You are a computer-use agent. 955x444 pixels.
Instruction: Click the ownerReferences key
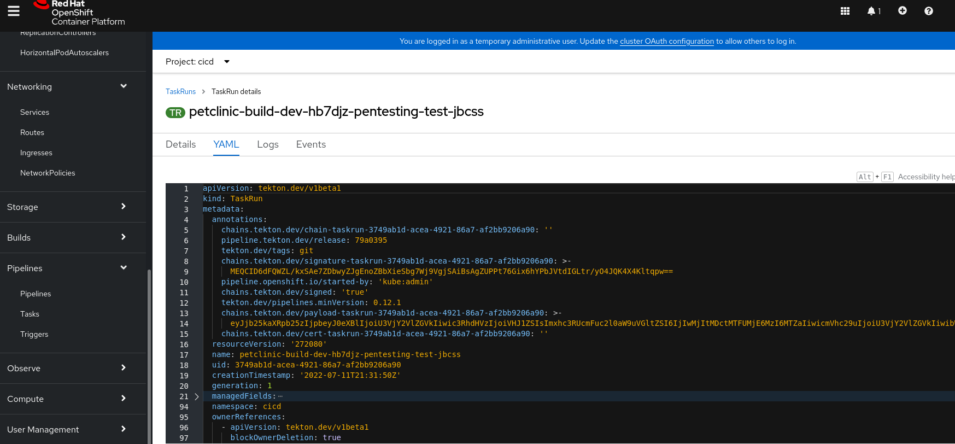coord(247,417)
